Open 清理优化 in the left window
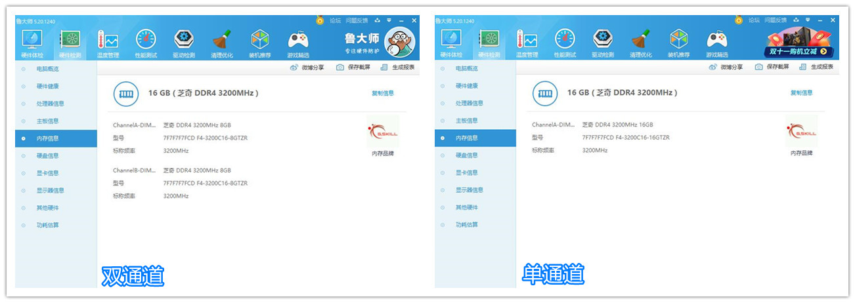Screen dimensions: 855x303 click(222, 43)
